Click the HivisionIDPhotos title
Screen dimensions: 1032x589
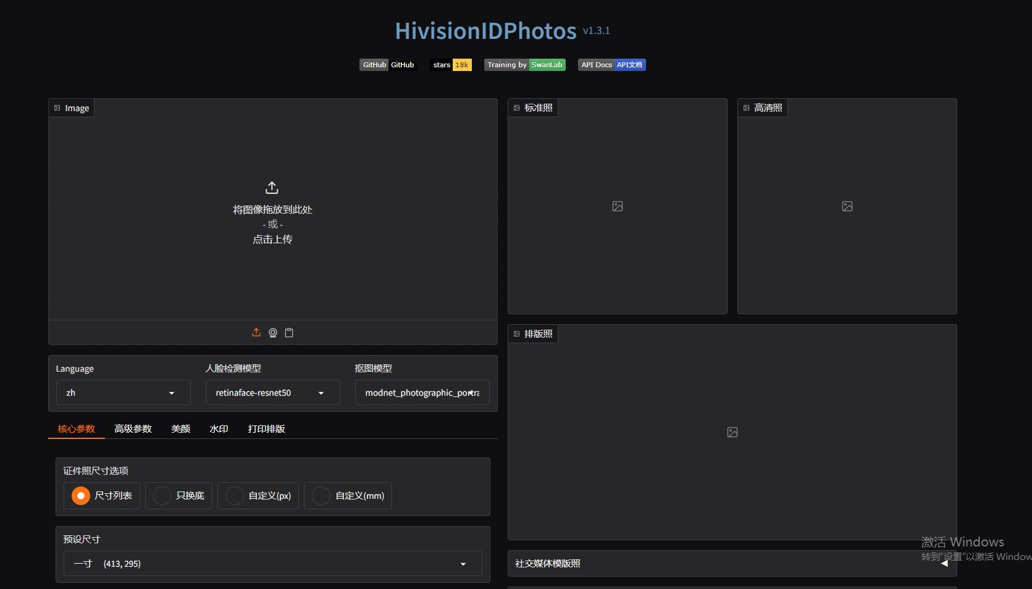[x=486, y=31]
